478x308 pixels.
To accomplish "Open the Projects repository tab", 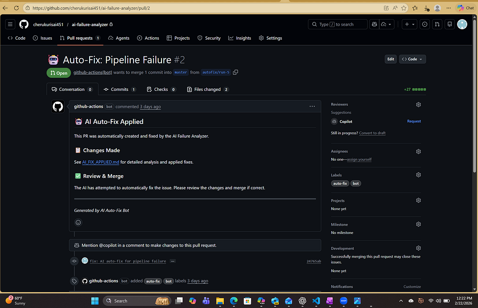I will [x=178, y=38].
